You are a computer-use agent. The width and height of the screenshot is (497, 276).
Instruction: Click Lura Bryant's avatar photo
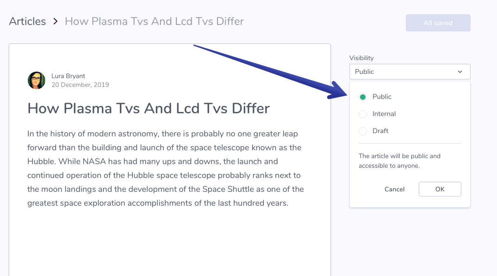point(37,80)
